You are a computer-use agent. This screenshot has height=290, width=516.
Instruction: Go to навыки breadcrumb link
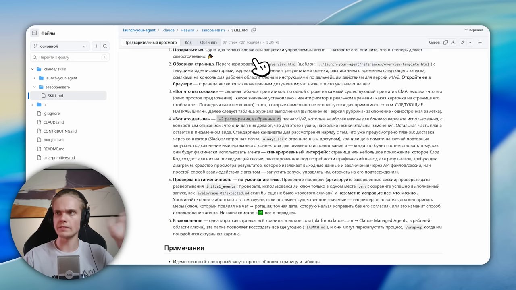coord(188,30)
